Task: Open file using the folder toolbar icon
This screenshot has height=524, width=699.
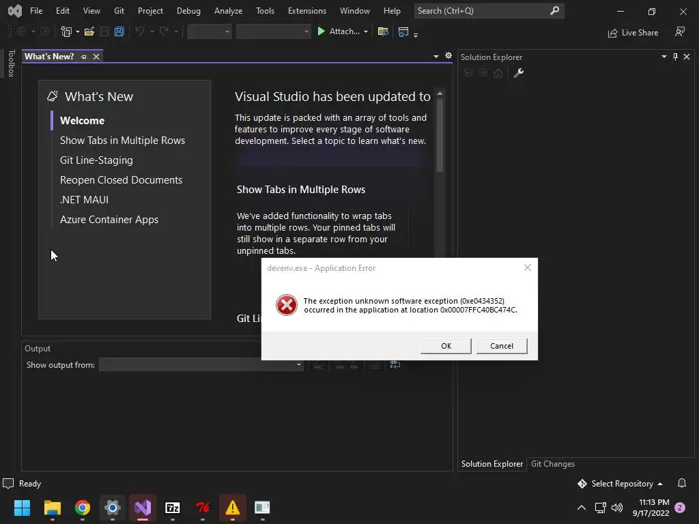Action: coord(89,31)
